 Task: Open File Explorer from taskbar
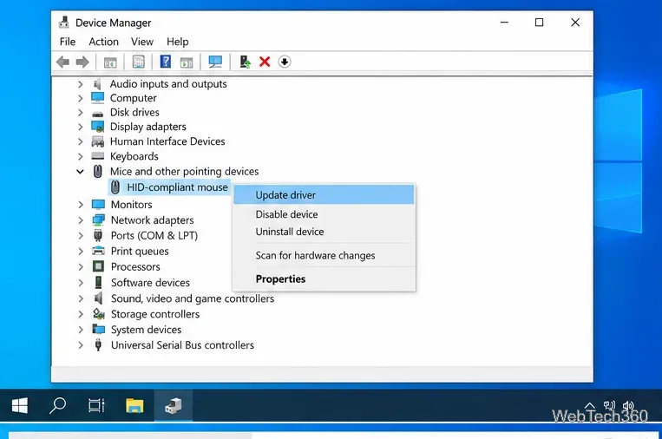(134, 406)
